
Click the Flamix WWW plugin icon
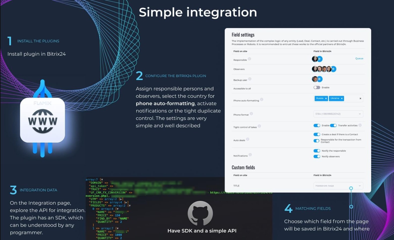(42, 120)
